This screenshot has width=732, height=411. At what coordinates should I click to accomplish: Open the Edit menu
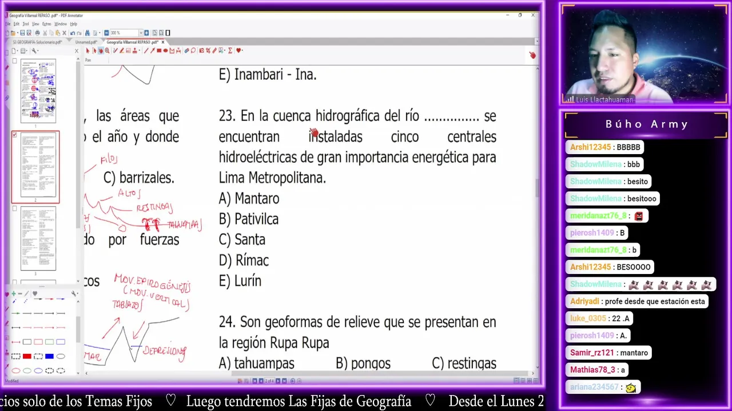tap(17, 24)
